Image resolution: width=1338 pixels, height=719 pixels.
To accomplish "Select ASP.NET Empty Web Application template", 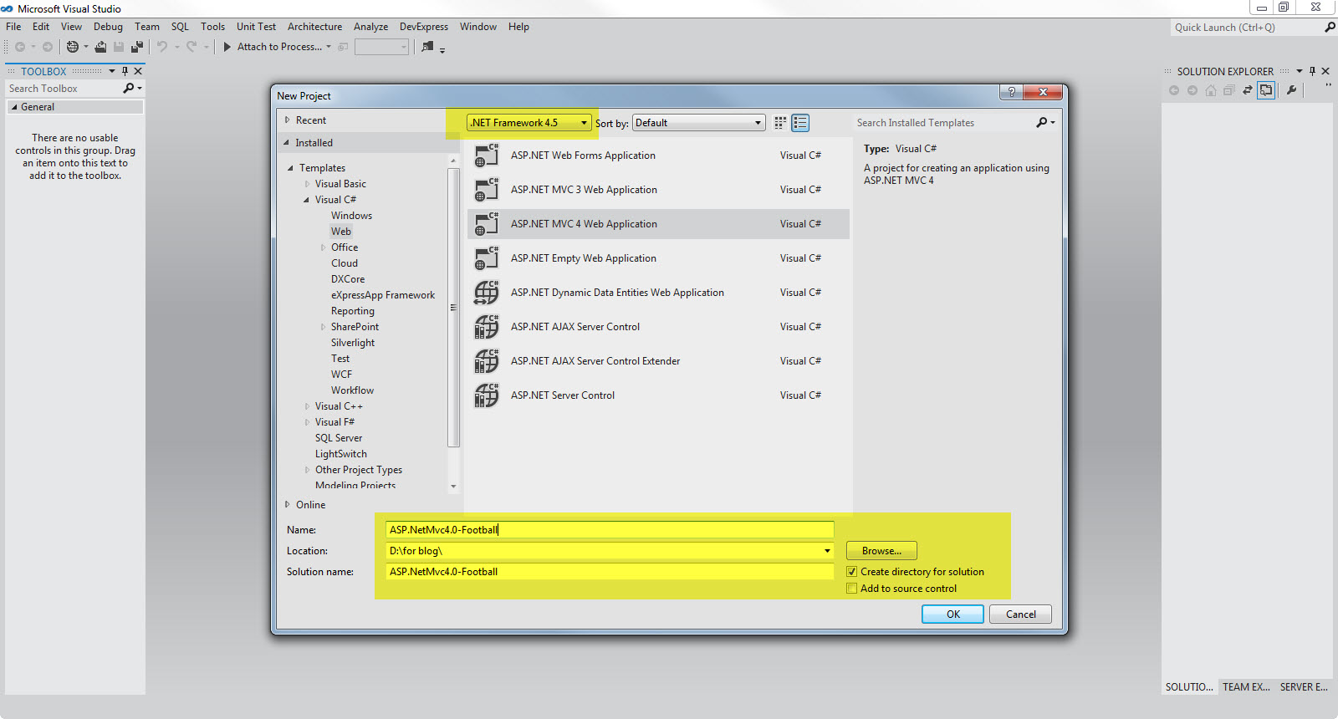I will point(658,258).
